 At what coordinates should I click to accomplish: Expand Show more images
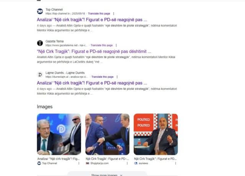click(x=107, y=174)
